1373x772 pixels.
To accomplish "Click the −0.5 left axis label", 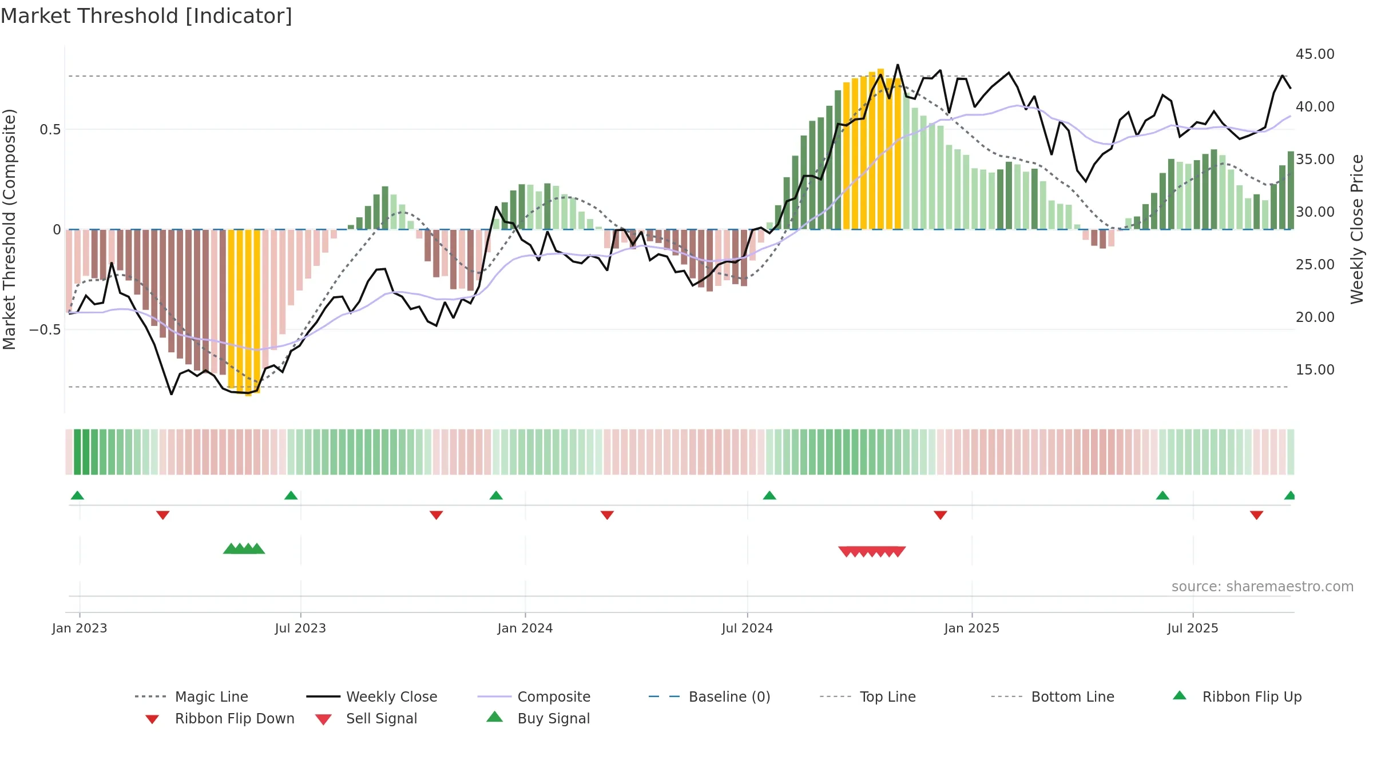I will click(45, 330).
